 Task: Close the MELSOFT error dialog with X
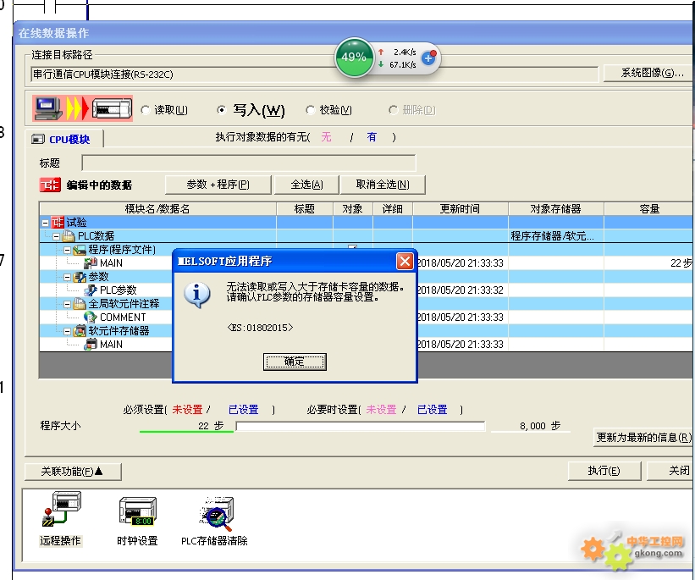[x=405, y=261]
